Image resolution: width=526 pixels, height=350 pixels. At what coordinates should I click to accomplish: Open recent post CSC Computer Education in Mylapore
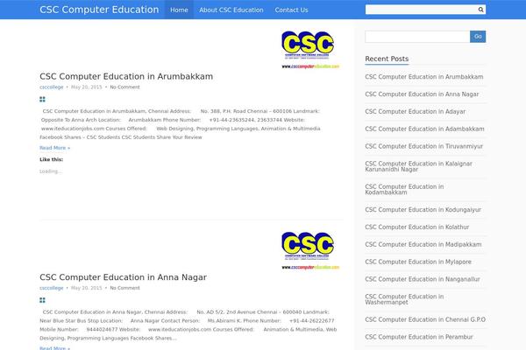(x=418, y=262)
